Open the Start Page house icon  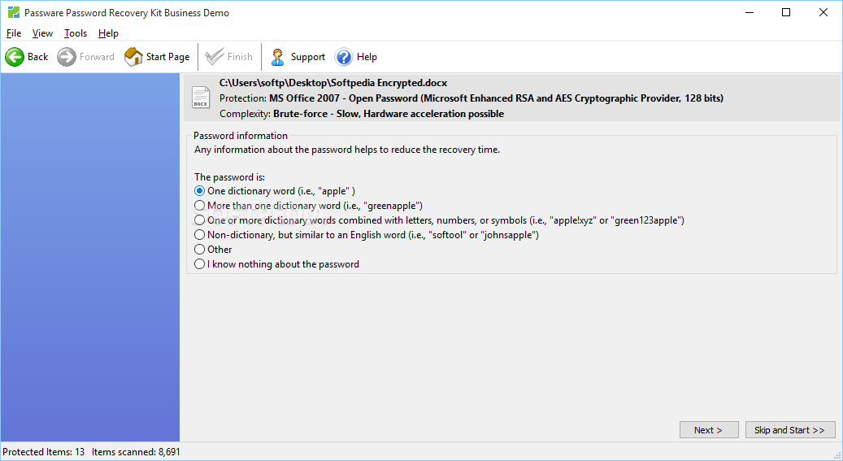(133, 56)
